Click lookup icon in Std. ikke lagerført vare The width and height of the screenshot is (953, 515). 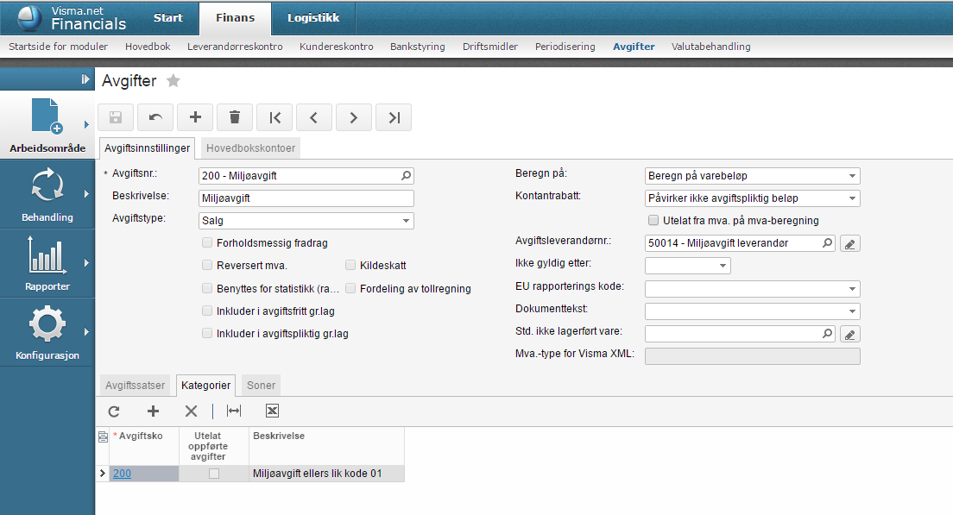[827, 334]
